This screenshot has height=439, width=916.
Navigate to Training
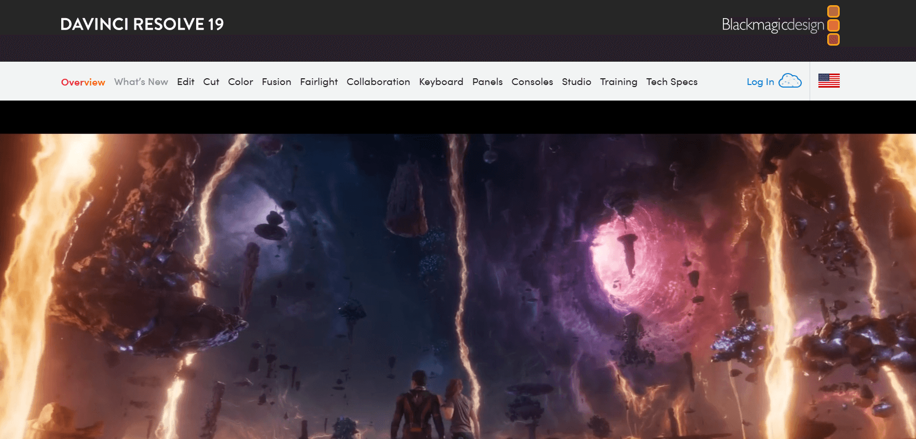point(619,82)
